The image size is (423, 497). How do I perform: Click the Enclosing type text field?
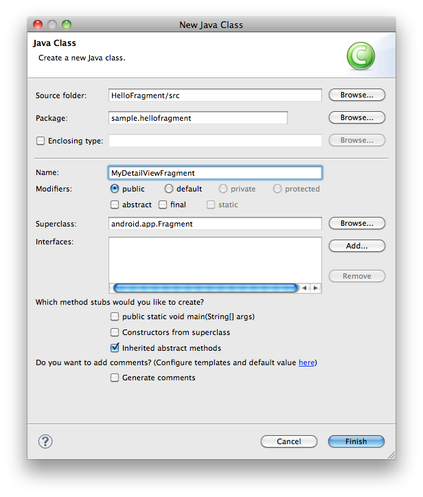point(215,141)
